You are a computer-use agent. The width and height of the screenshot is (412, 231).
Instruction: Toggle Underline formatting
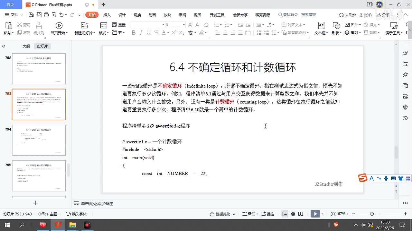coord(148,33)
